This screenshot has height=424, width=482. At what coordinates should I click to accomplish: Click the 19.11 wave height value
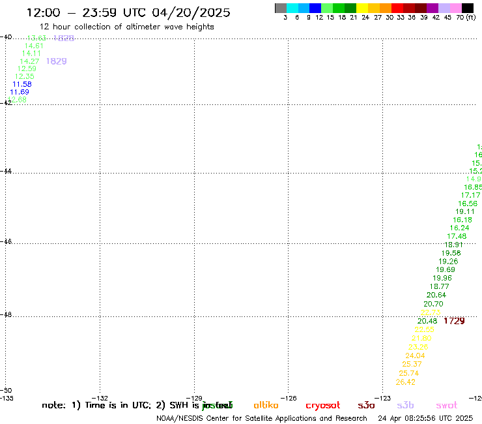coord(465,211)
